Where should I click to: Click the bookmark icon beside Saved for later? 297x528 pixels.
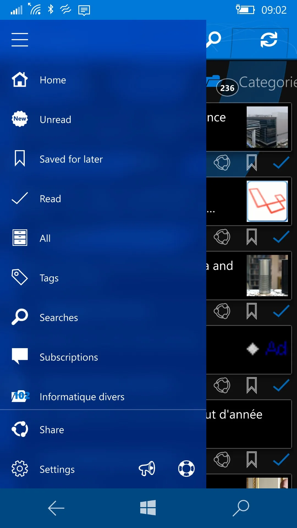[20, 158]
